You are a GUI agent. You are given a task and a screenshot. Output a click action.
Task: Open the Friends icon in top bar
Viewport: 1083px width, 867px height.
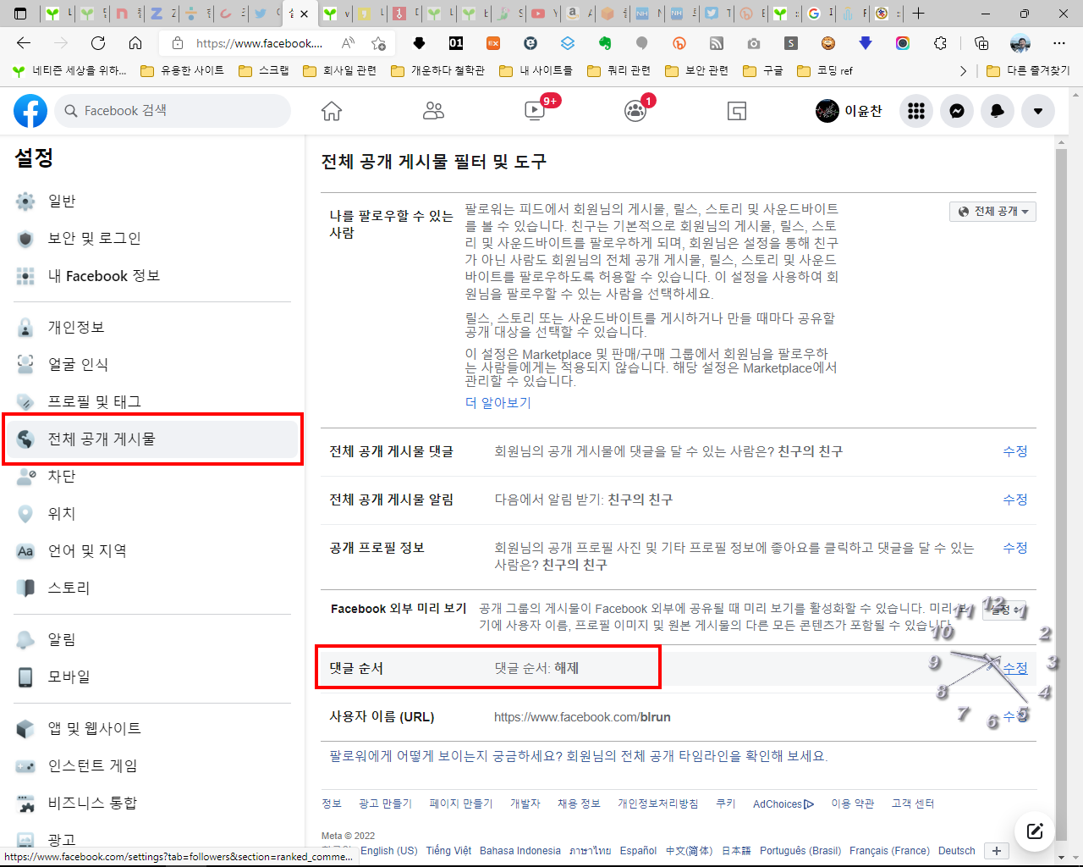click(433, 111)
